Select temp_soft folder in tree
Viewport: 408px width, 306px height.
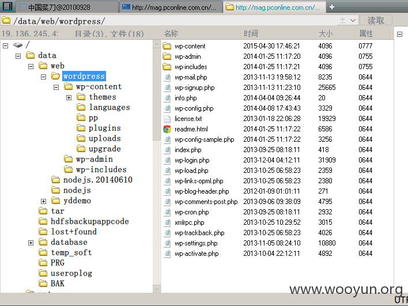point(71,252)
